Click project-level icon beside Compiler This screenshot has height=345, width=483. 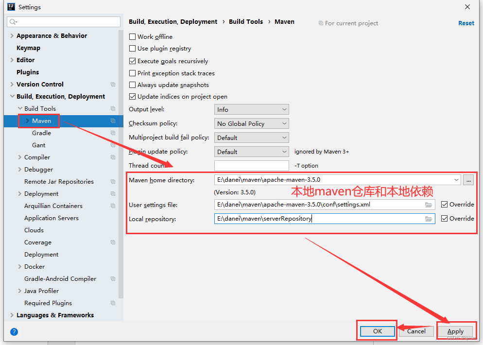point(113,157)
